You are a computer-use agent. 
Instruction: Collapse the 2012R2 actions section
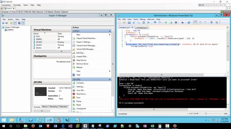[110, 80]
